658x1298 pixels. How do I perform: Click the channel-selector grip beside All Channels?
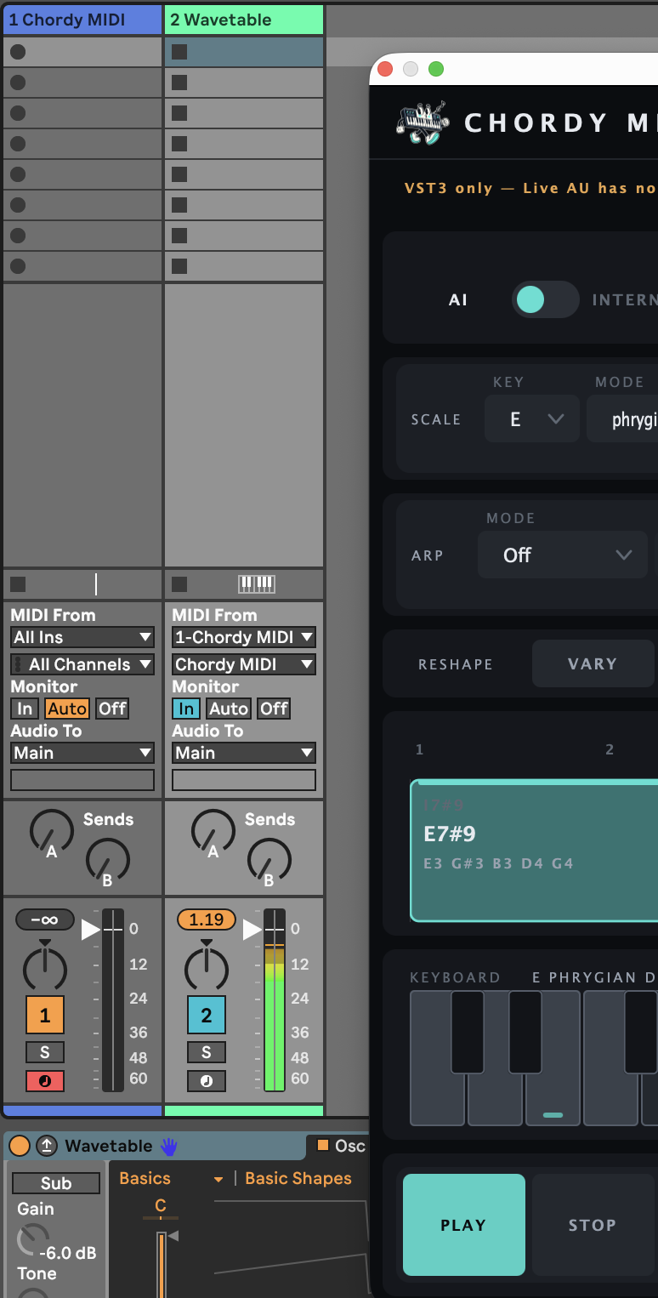pos(18,664)
